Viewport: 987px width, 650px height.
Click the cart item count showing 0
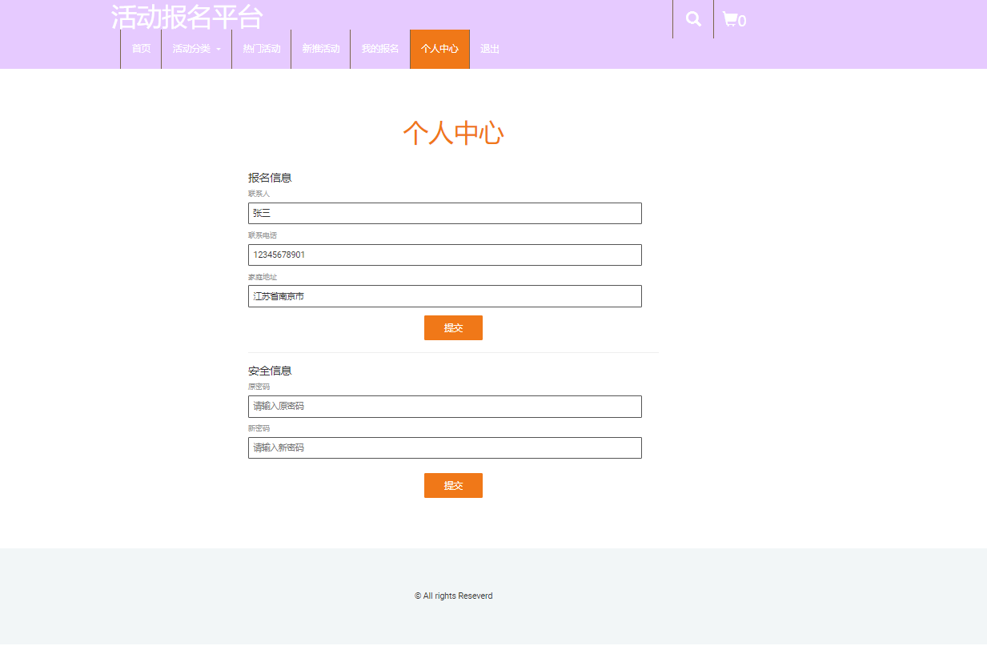point(744,22)
